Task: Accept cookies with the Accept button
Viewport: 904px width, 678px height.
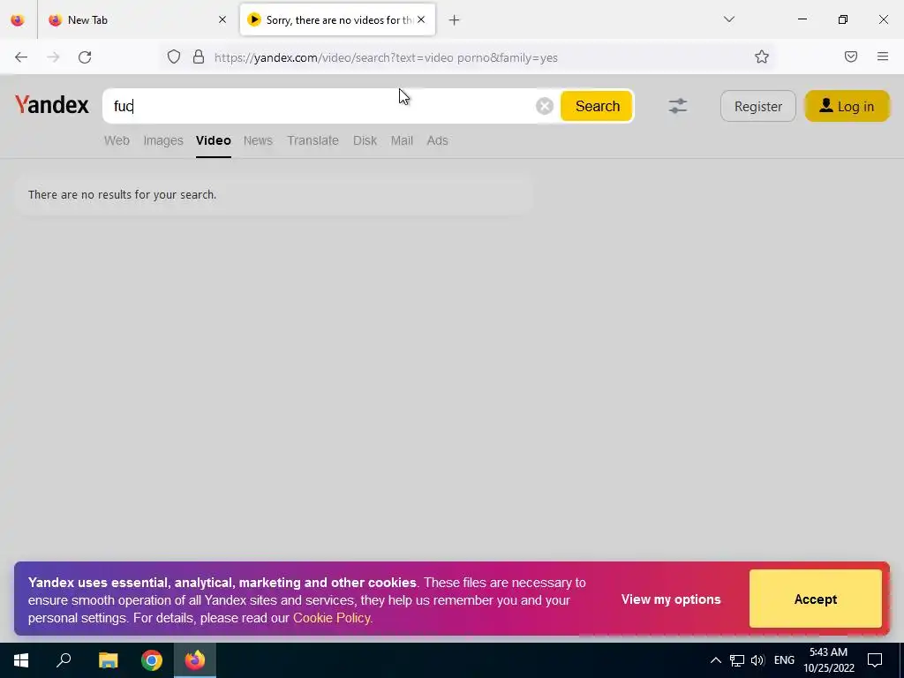Action: (815, 599)
